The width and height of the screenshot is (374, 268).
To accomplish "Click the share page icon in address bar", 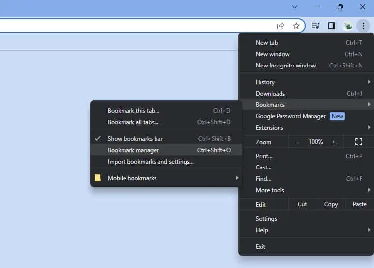I will (280, 26).
